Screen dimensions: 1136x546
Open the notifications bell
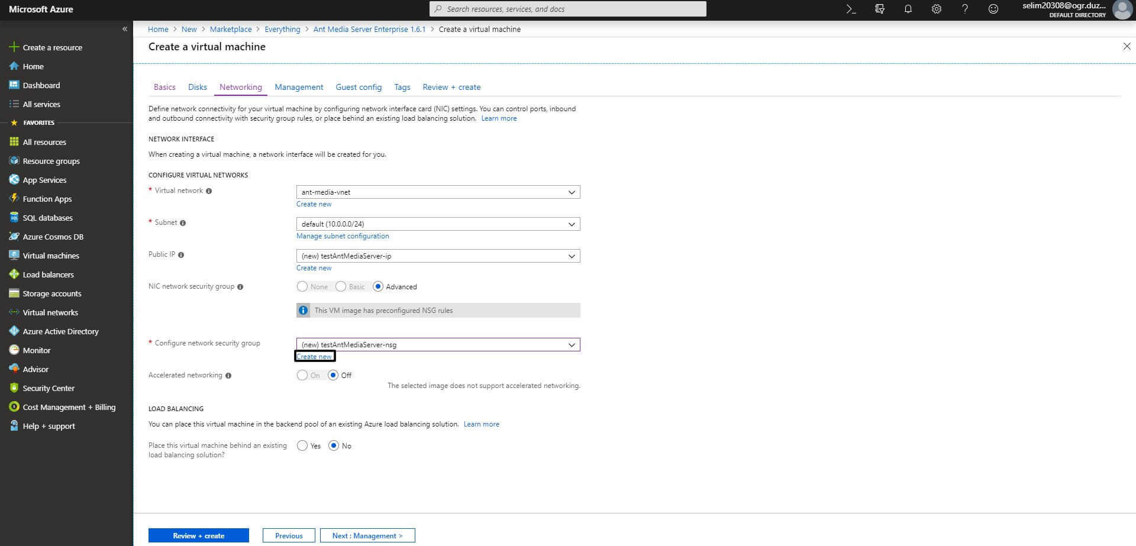908,9
